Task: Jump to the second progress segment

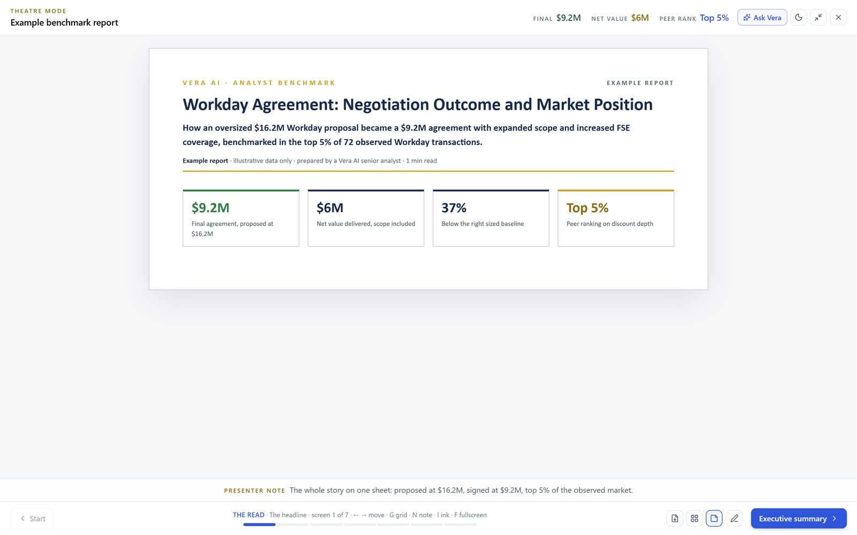Action: point(293,525)
